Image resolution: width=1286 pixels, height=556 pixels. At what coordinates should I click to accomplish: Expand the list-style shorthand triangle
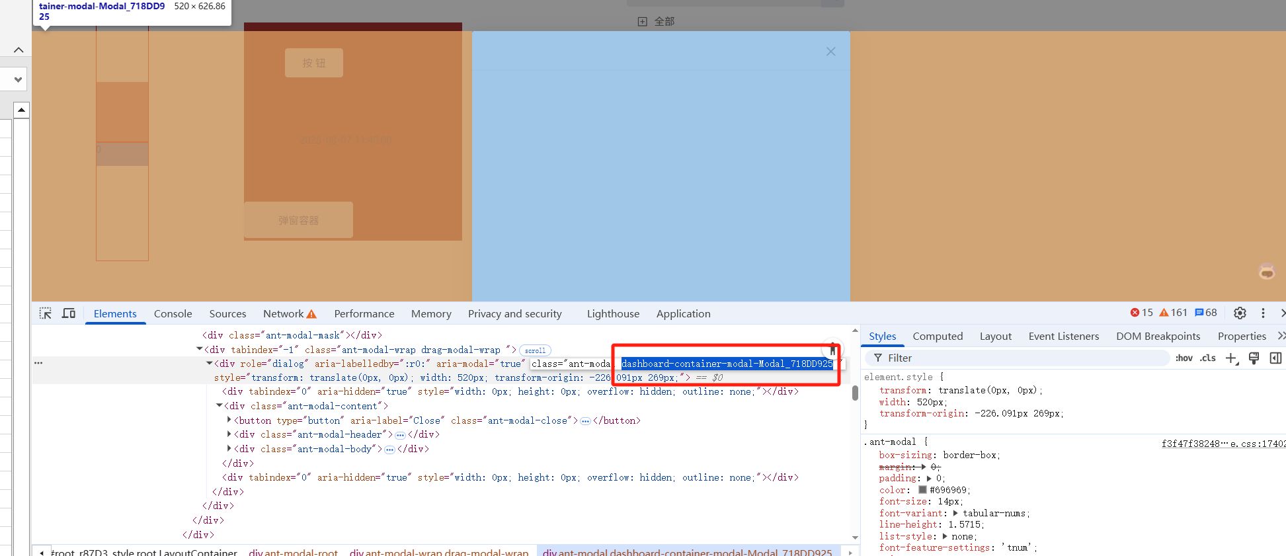click(x=946, y=536)
